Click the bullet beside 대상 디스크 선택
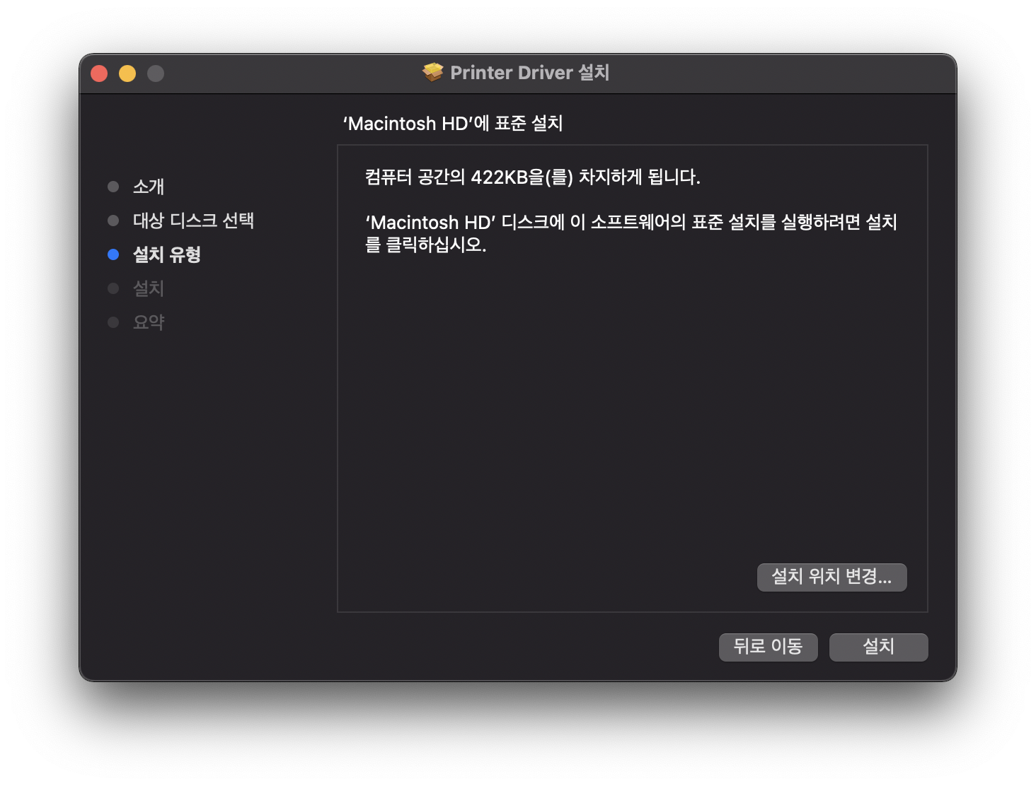The image size is (1036, 786). point(113,221)
